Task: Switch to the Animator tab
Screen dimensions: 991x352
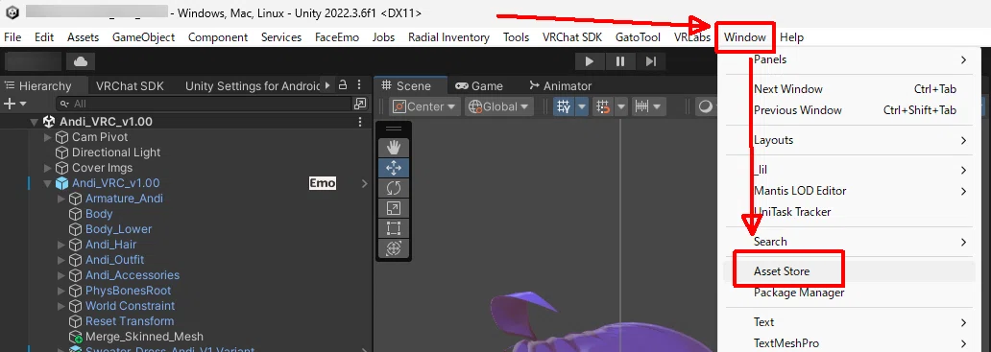Action: (x=560, y=85)
